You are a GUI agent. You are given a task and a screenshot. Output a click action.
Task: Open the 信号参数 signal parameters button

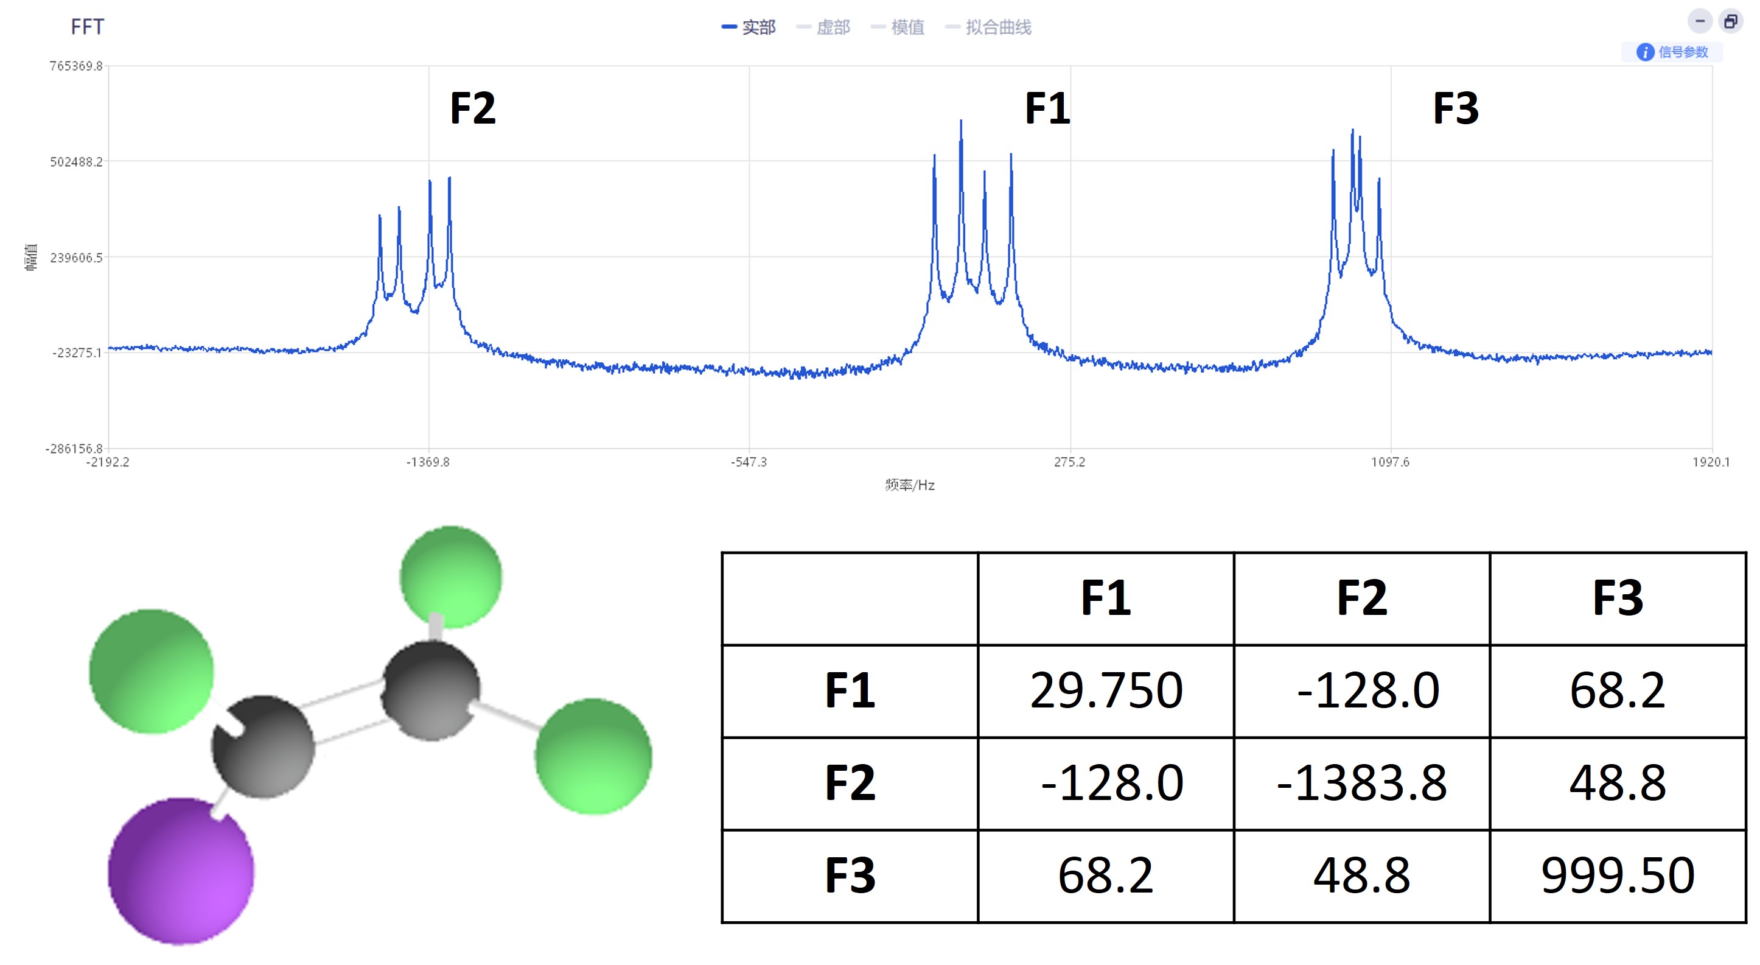tap(1682, 52)
